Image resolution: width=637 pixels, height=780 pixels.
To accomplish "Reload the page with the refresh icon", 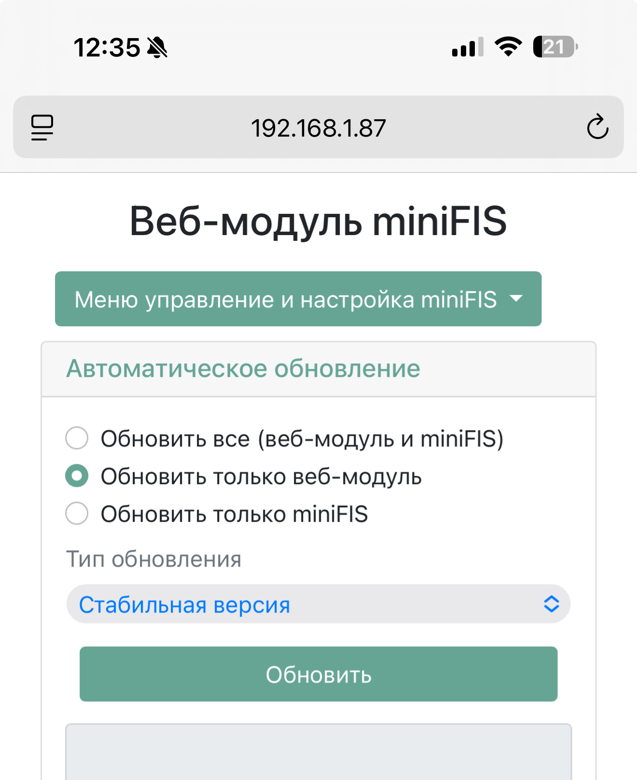I will (597, 127).
